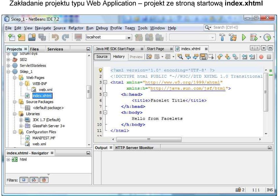Click the Build Project hammer icon
The width and height of the screenshot is (278, 196).
[x=222, y=37]
